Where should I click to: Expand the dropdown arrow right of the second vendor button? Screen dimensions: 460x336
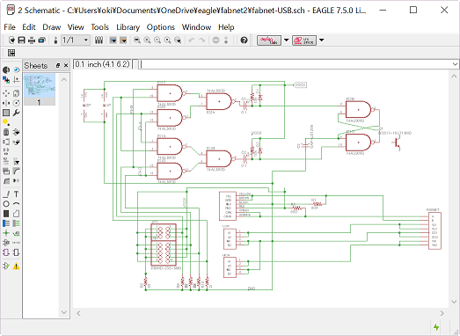point(322,40)
